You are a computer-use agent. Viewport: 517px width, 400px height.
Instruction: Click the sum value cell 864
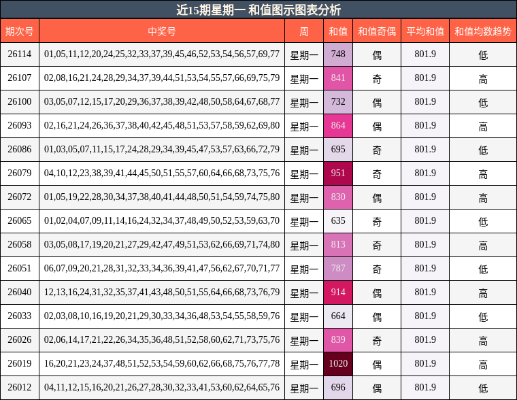click(338, 126)
